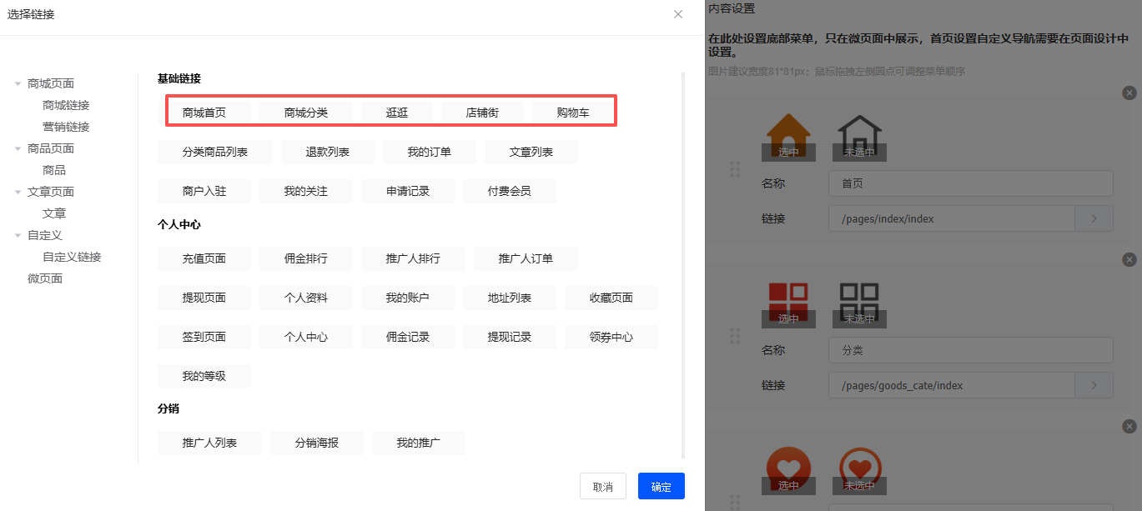This screenshot has width=1142, height=511.
Task: Choose the 购物车 link
Action: pos(573,113)
